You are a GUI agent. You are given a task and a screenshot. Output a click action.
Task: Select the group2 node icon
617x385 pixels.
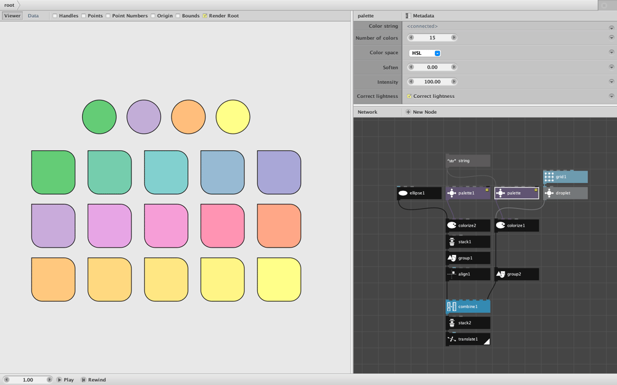coord(500,274)
